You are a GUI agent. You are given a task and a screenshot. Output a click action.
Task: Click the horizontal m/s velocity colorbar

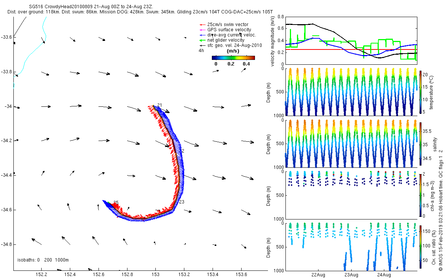(x=233, y=58)
